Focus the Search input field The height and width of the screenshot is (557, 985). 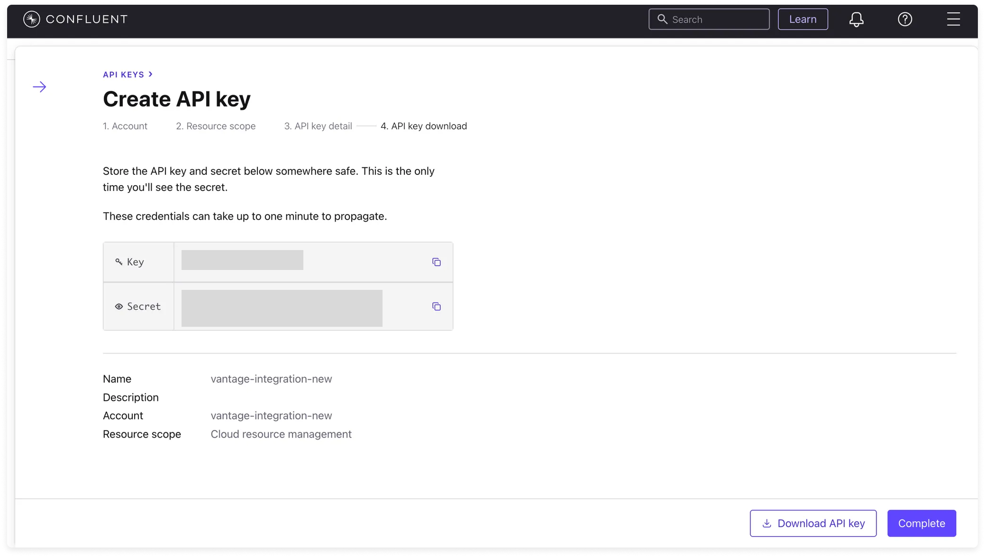[709, 19]
